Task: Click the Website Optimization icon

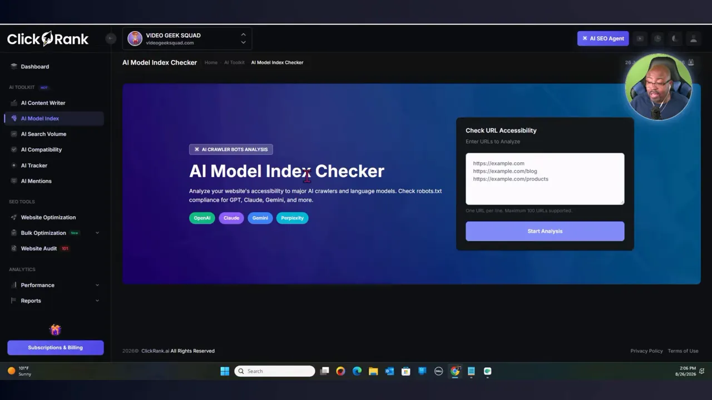Action: pos(14,217)
